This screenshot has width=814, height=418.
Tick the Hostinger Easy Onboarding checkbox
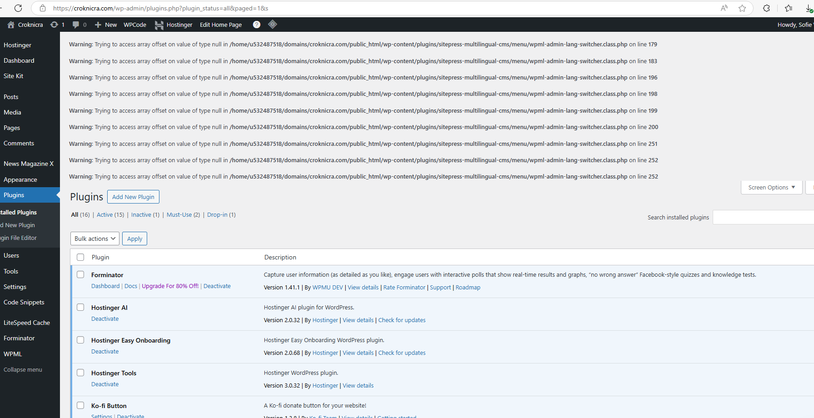coord(80,340)
